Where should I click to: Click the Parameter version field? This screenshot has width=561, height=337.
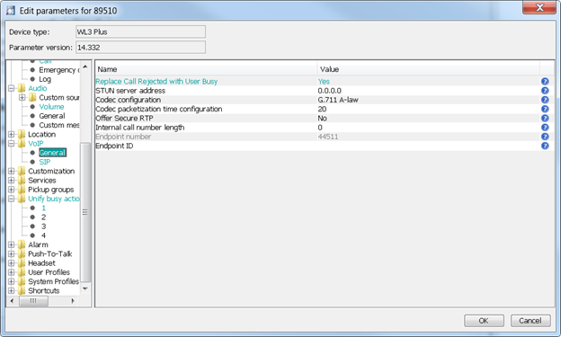[140, 48]
